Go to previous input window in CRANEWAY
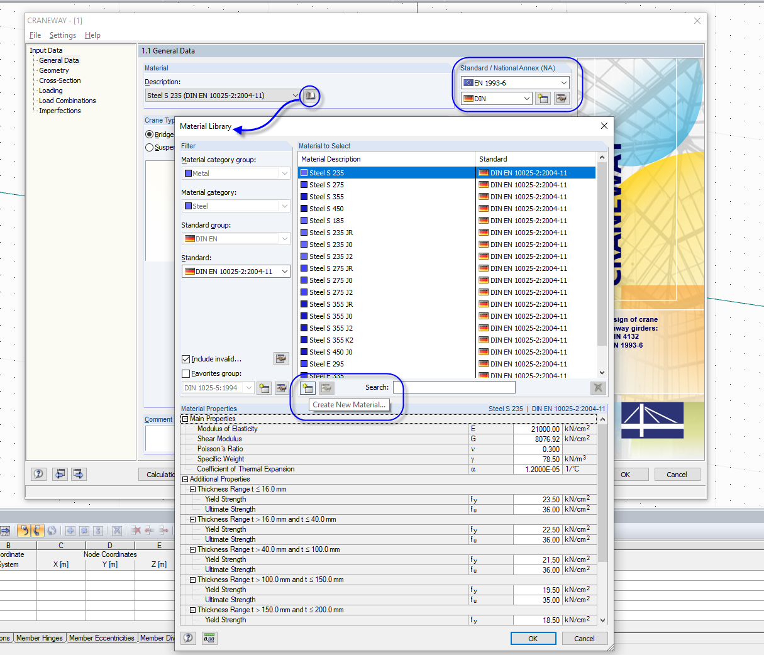 tap(60, 474)
